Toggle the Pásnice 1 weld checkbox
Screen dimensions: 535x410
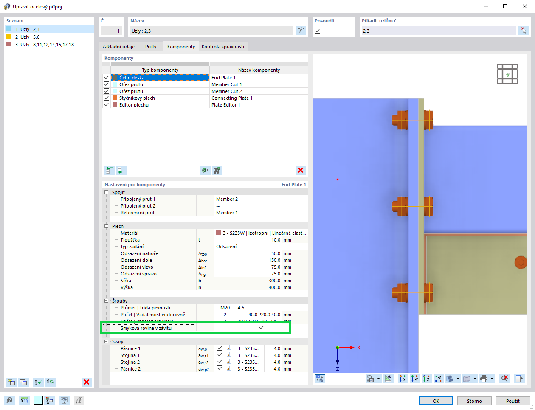tap(220, 348)
